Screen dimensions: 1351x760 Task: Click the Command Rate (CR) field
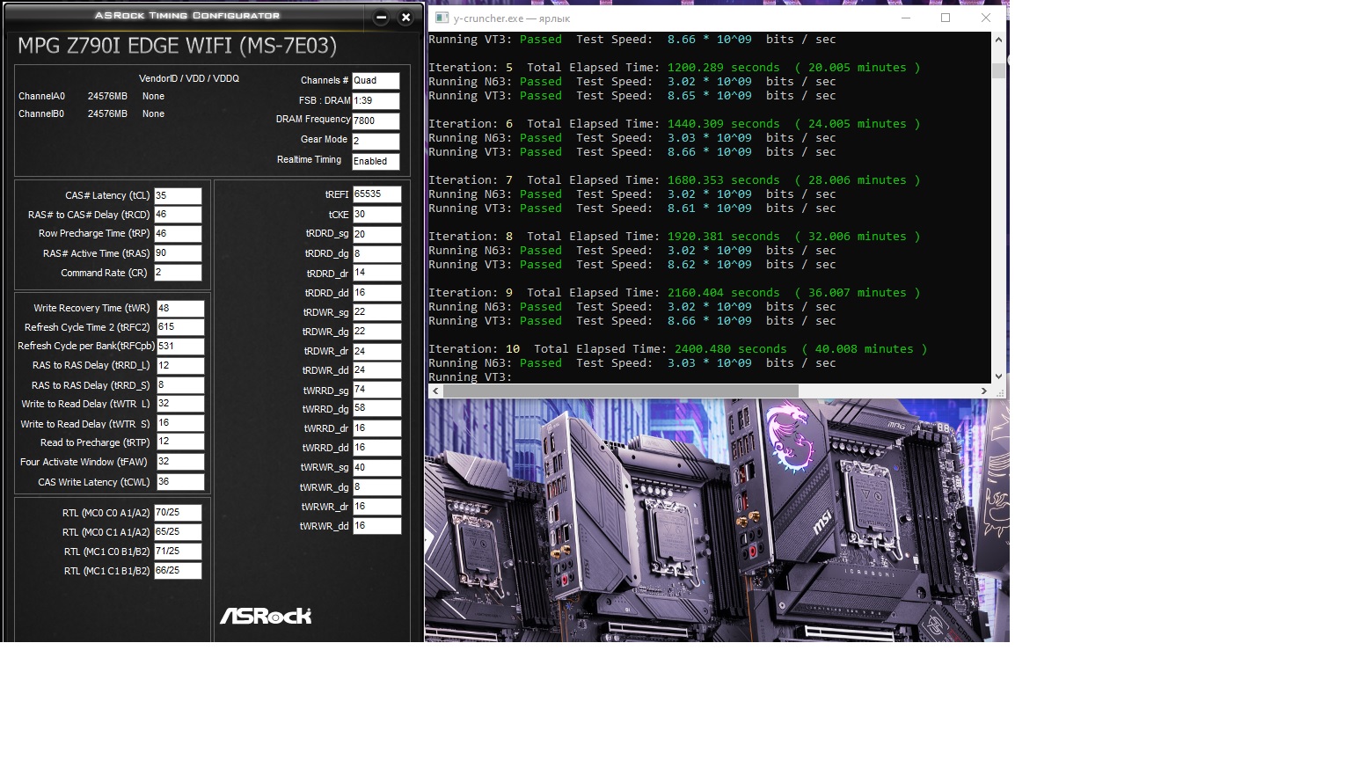[178, 273]
